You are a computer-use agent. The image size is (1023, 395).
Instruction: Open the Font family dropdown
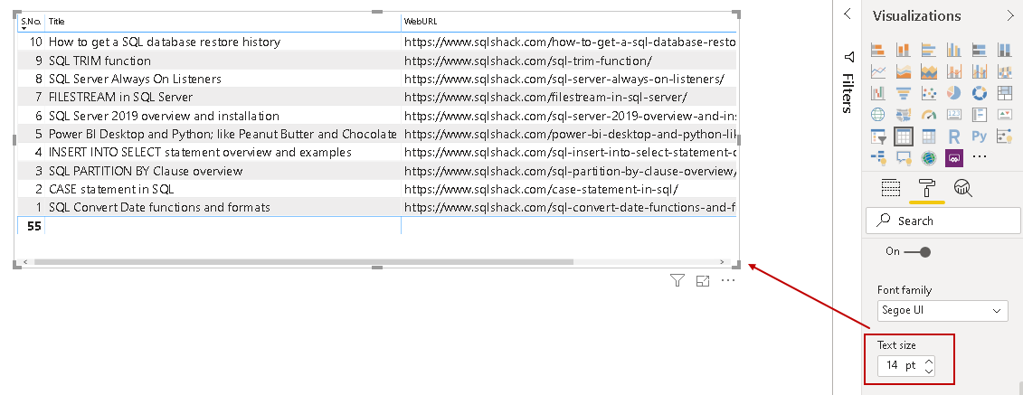click(x=942, y=310)
